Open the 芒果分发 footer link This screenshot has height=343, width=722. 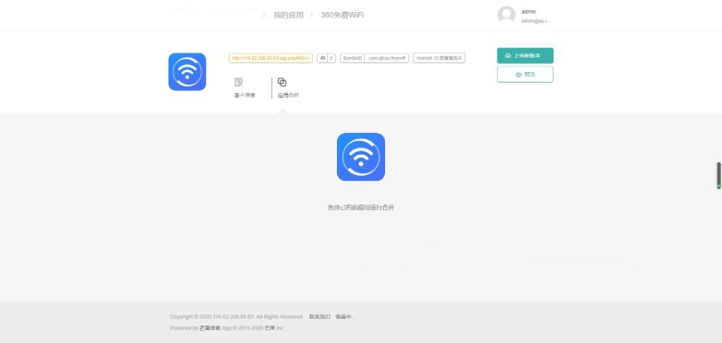[x=209, y=328]
